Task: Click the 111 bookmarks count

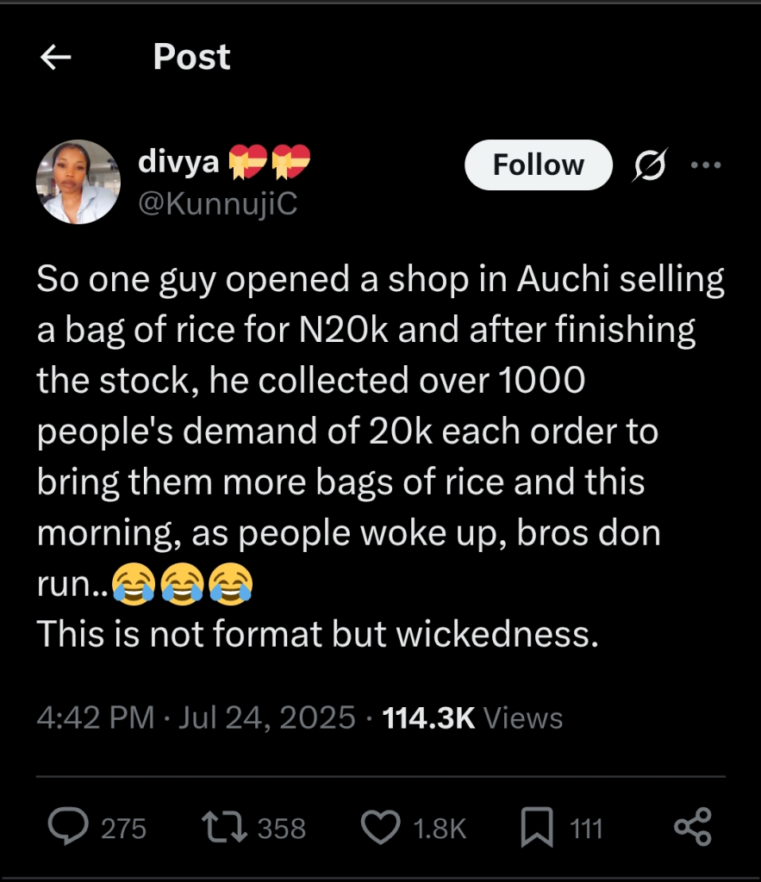Action: (586, 829)
